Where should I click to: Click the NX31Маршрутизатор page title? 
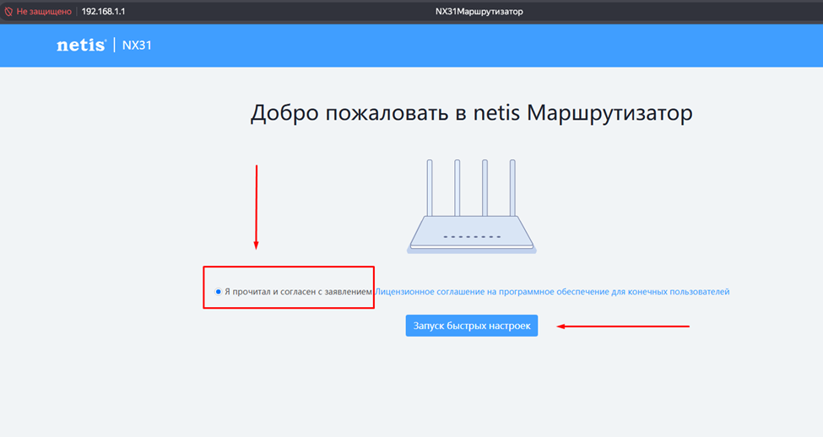coord(479,12)
